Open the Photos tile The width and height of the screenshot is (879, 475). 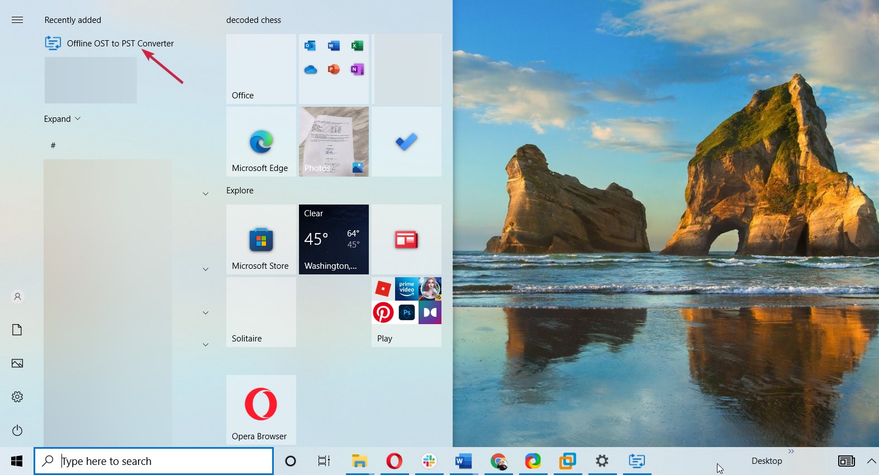click(334, 141)
